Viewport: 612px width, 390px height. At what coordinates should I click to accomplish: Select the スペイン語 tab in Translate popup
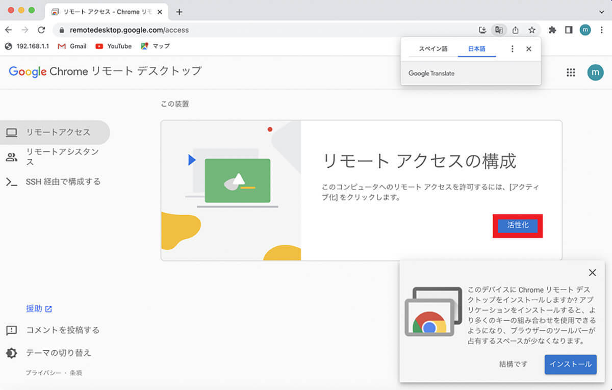point(433,49)
